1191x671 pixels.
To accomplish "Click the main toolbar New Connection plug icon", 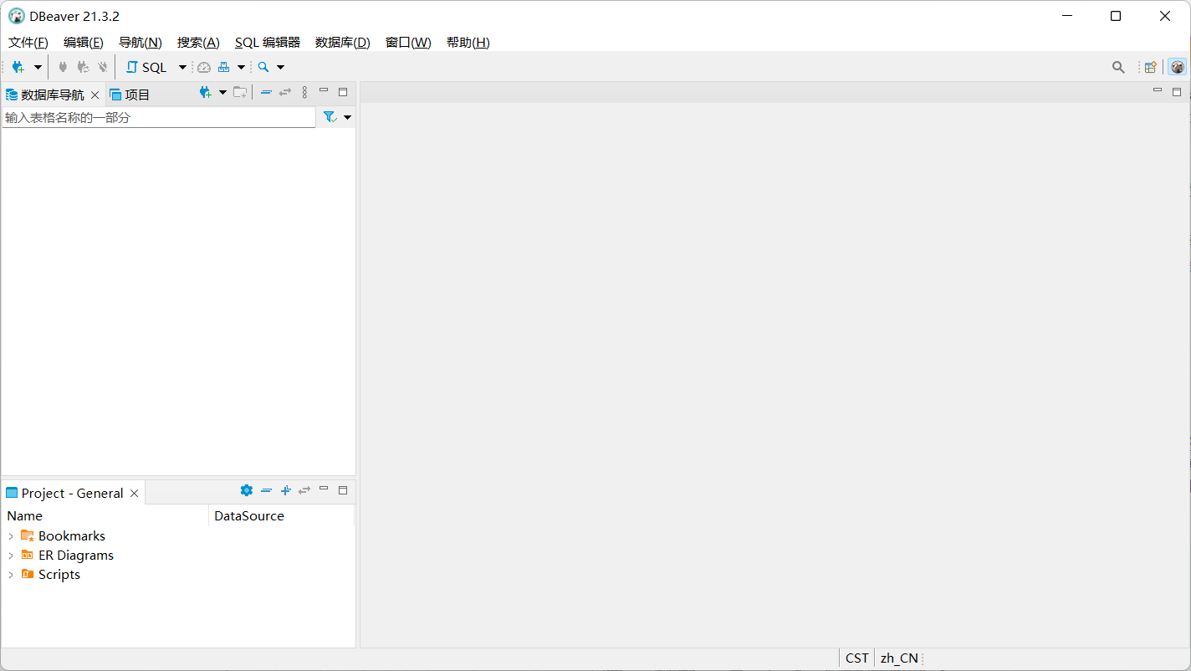I will [x=18, y=67].
